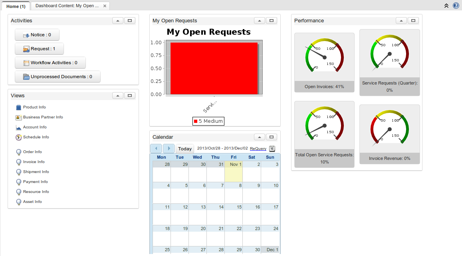
Task: Switch to the Home tab
Action: (x=16, y=6)
